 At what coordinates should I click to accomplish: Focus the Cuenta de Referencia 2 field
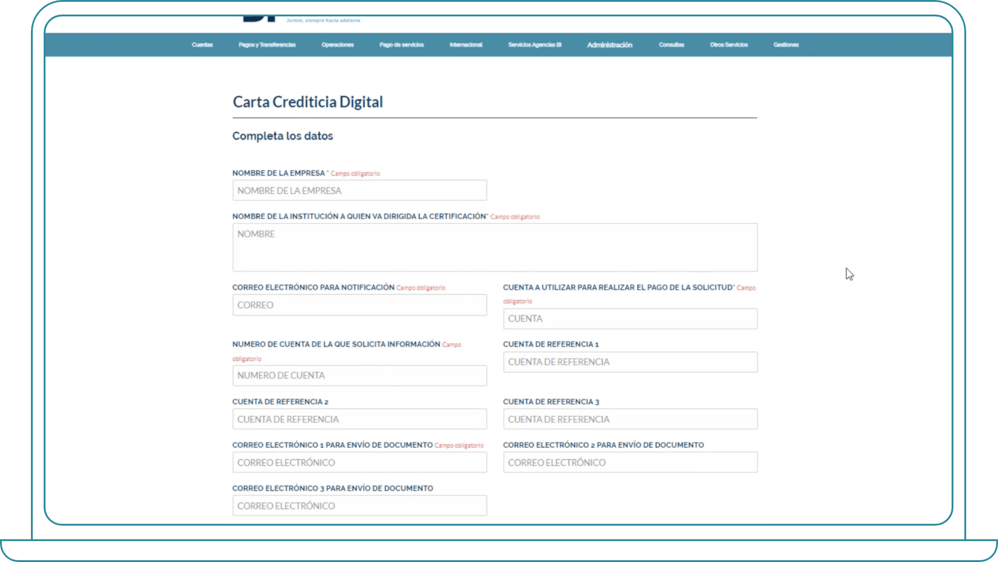point(359,419)
